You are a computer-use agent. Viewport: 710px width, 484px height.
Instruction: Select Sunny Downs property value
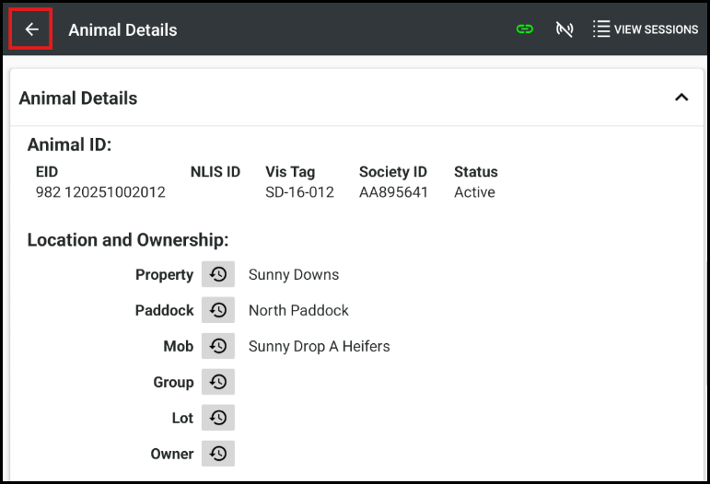(294, 274)
